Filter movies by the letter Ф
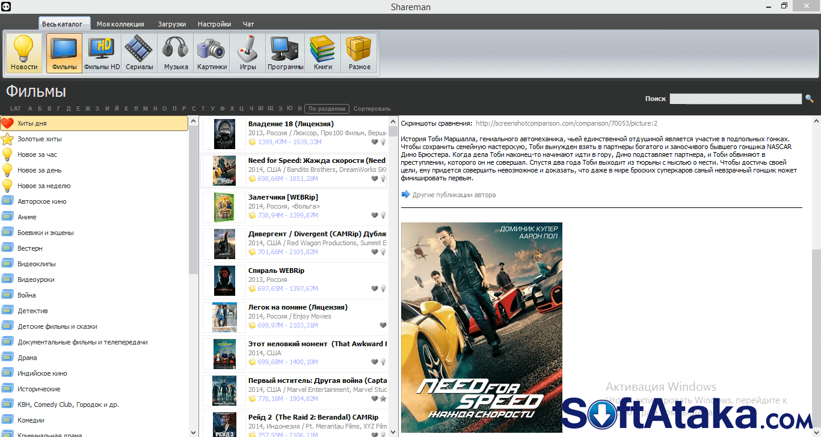 pos(223,109)
